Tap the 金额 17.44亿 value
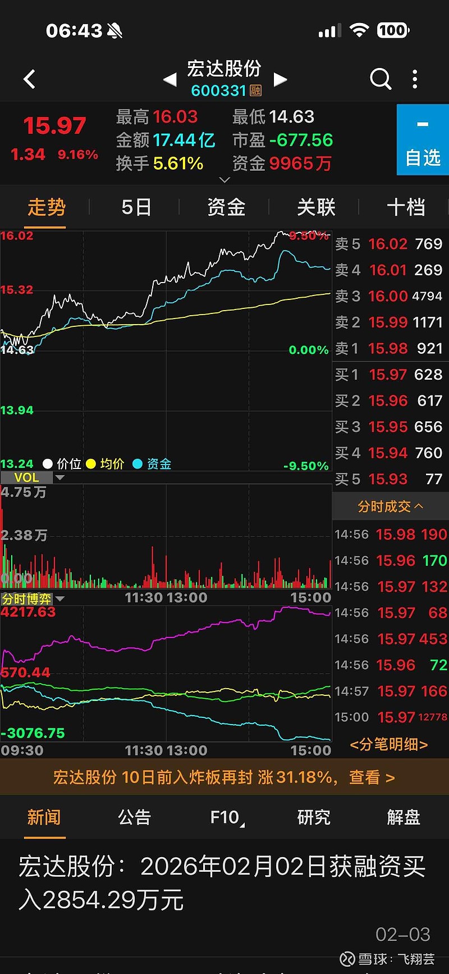Viewport: 449px width, 974px height. 184,140
